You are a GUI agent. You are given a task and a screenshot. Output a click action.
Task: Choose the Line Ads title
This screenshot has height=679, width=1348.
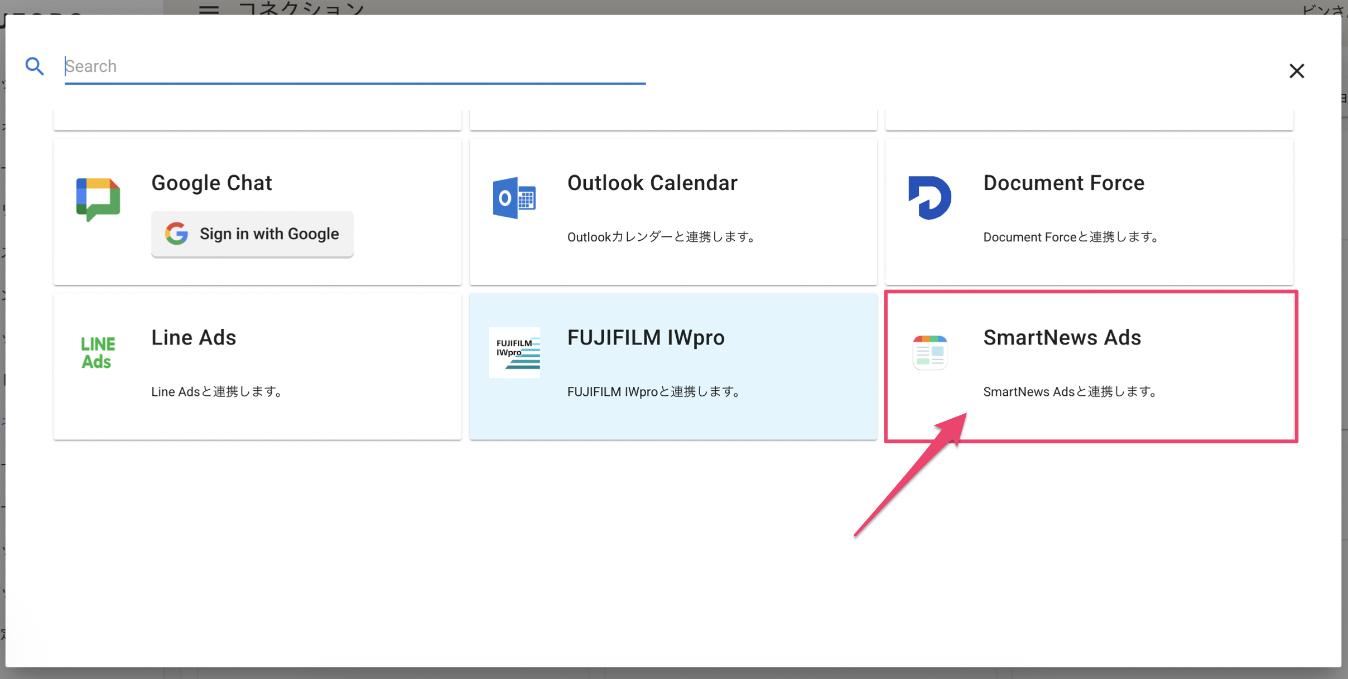[194, 337]
